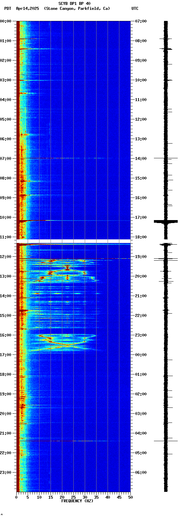The width and height of the screenshot is (180, 518).
Task: Click the UTC timezone header label
Action: [135, 9]
